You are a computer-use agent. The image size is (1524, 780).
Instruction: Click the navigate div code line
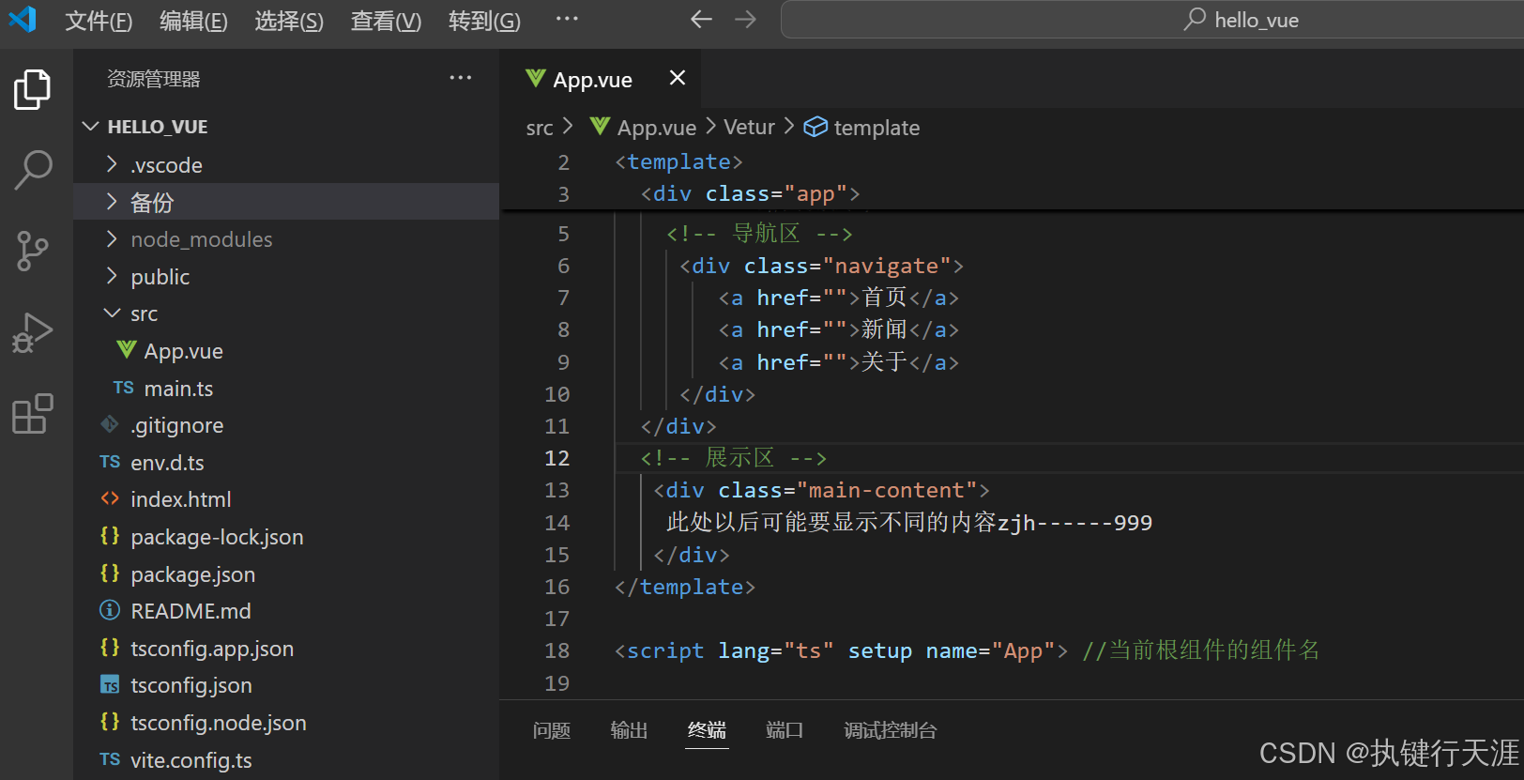point(821,266)
